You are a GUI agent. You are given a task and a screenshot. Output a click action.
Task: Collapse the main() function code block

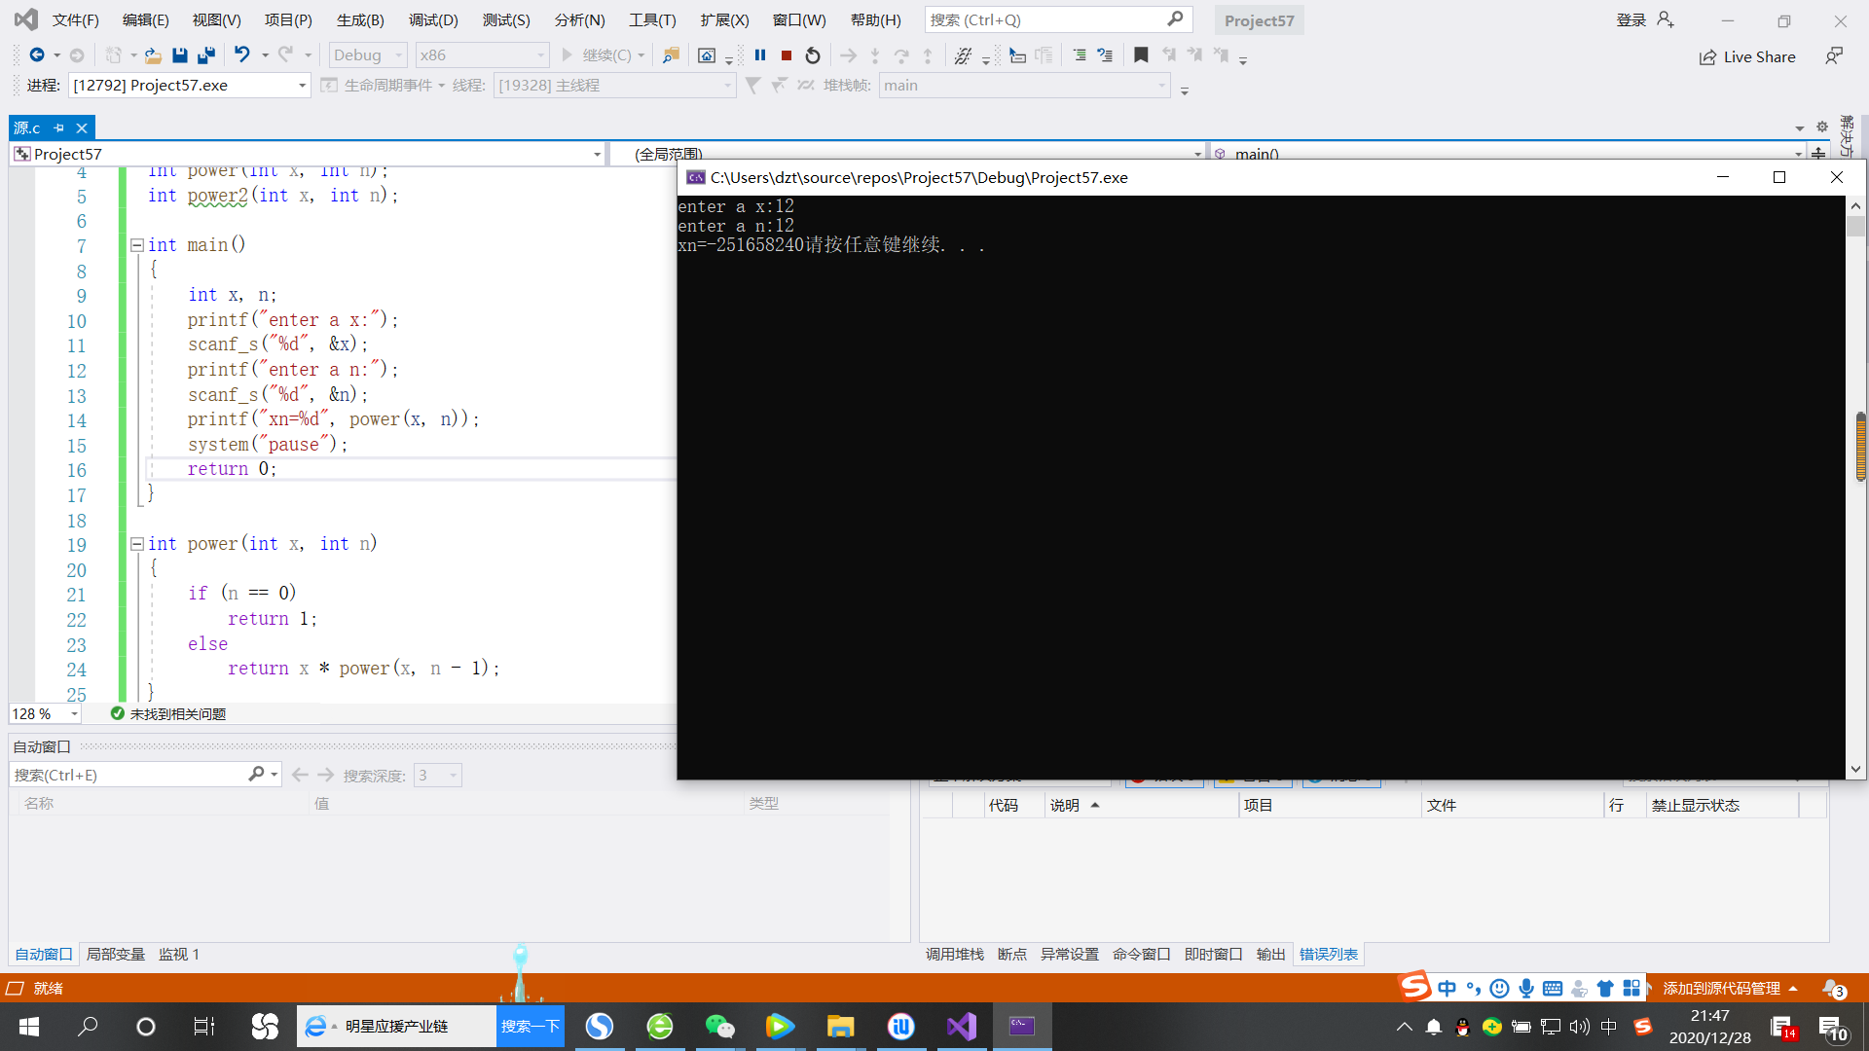pyautogui.click(x=137, y=245)
